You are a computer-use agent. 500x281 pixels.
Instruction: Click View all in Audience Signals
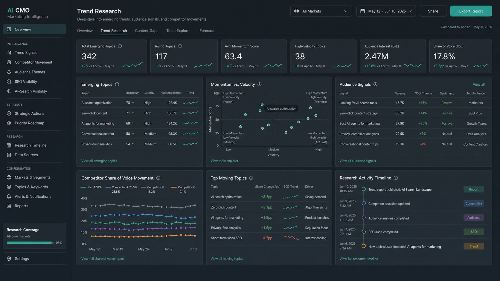[x=478, y=85]
